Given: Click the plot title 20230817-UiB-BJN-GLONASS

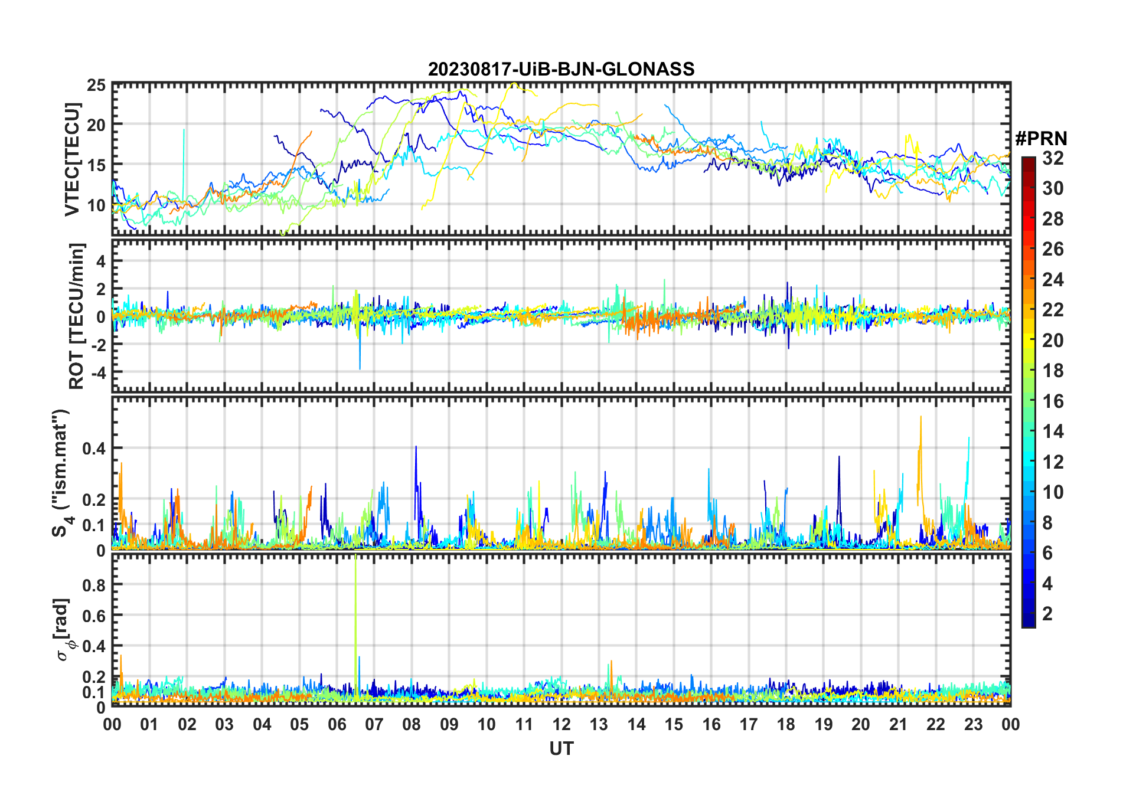Looking at the screenshot, I should [561, 70].
